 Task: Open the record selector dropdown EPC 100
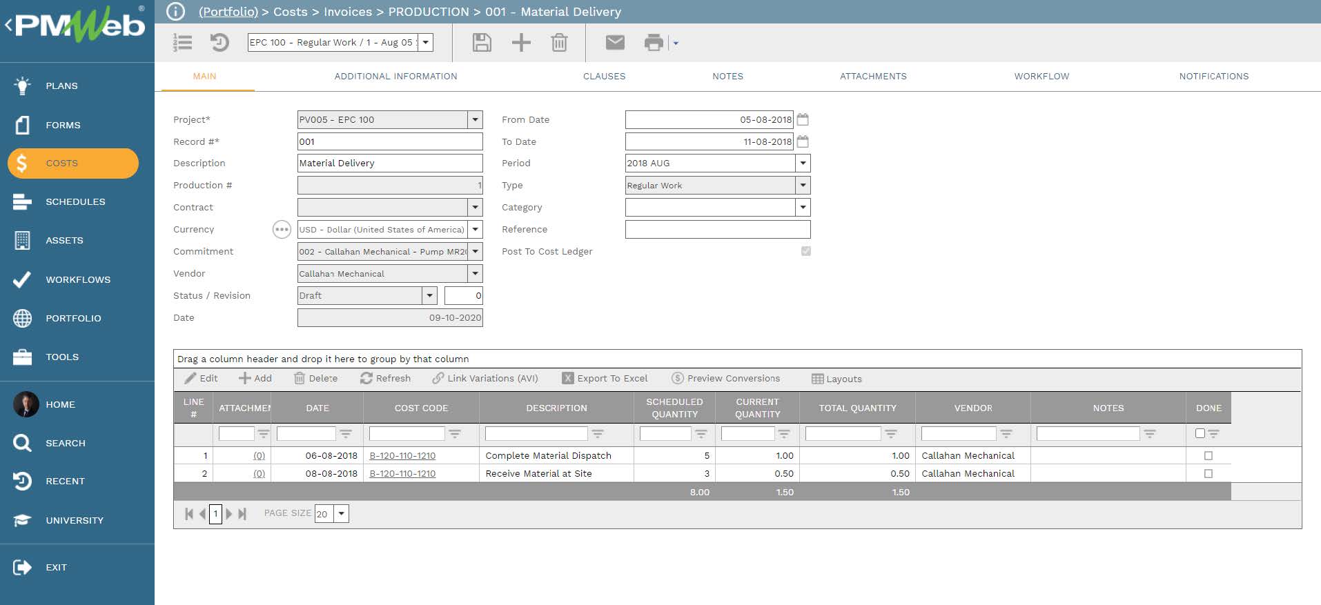coord(426,42)
